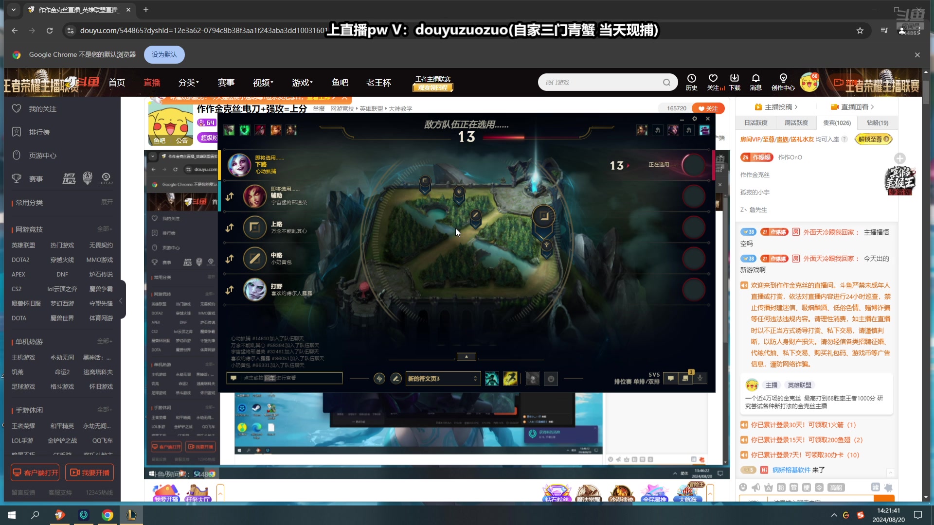Edit rune page with pencil icon
Image resolution: width=934 pixels, height=525 pixels.
[396, 378]
